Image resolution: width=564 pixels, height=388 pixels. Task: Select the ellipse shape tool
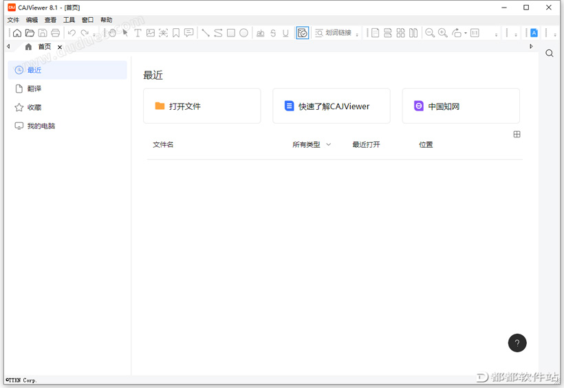(x=244, y=33)
